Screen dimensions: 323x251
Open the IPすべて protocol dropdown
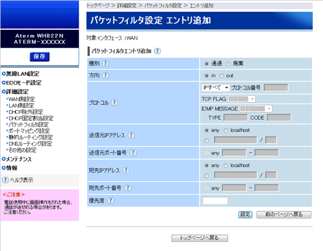pos(216,87)
